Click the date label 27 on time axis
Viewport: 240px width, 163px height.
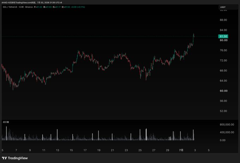pyautogui.click(x=154, y=150)
